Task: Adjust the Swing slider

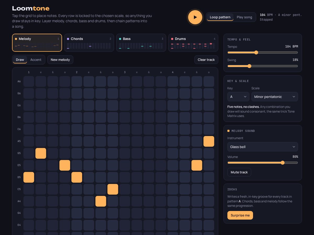Action: [263, 66]
